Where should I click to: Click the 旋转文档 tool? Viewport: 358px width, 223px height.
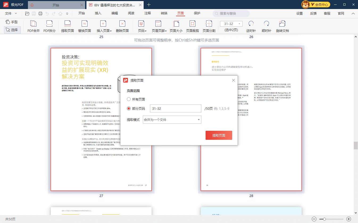(x=282, y=26)
